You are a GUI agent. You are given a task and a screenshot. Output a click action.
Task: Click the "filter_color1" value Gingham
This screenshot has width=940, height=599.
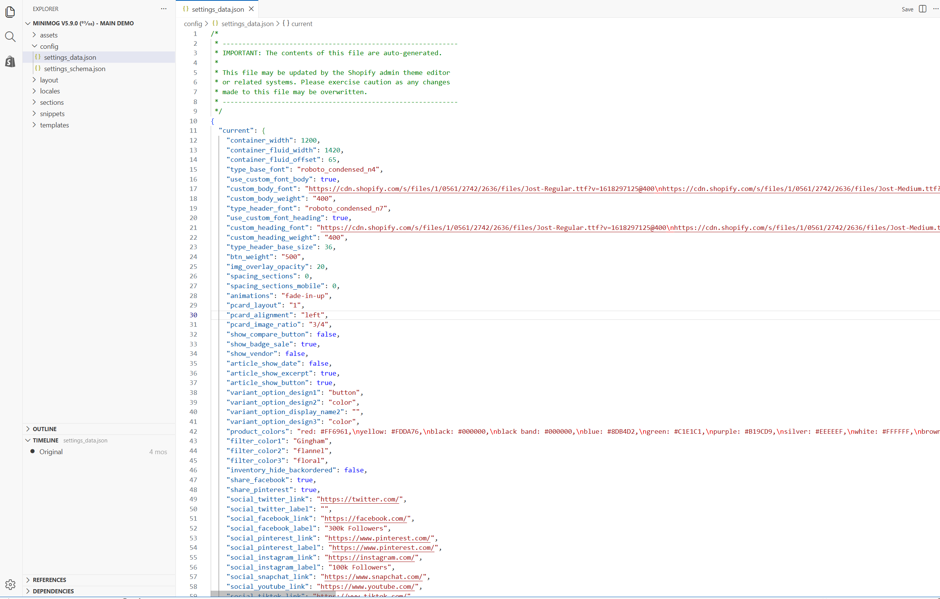310,441
